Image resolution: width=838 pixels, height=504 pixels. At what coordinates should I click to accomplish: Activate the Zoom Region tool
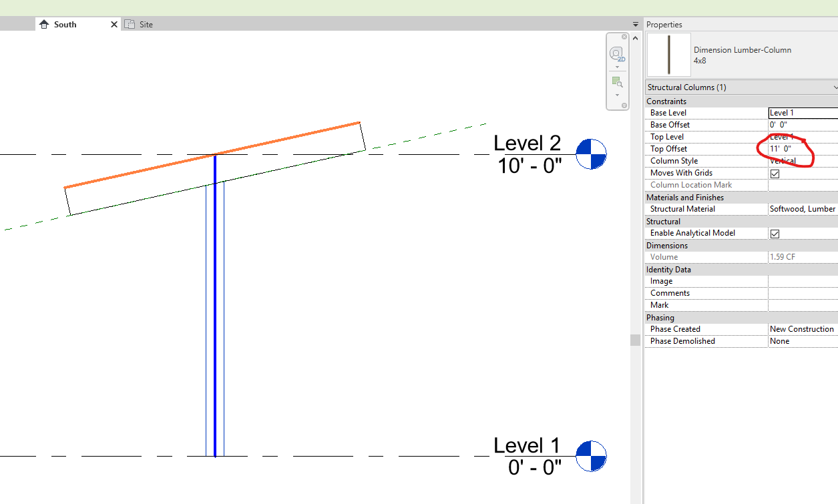(x=616, y=81)
